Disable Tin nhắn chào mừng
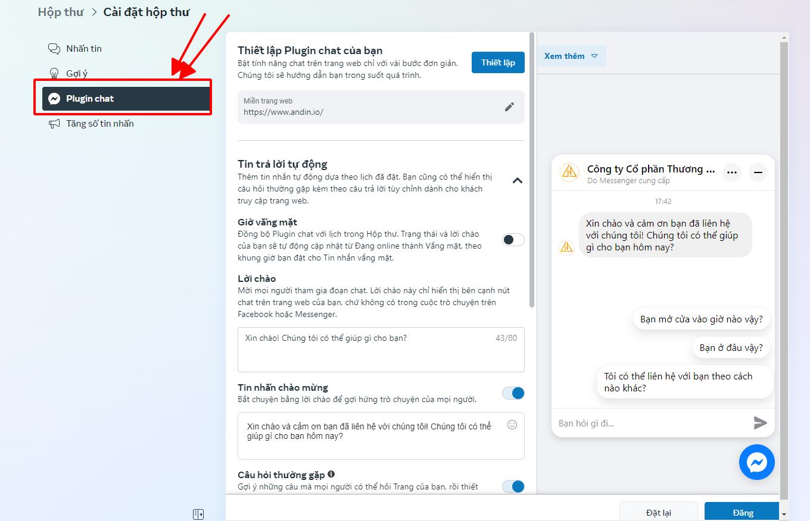 (513, 393)
